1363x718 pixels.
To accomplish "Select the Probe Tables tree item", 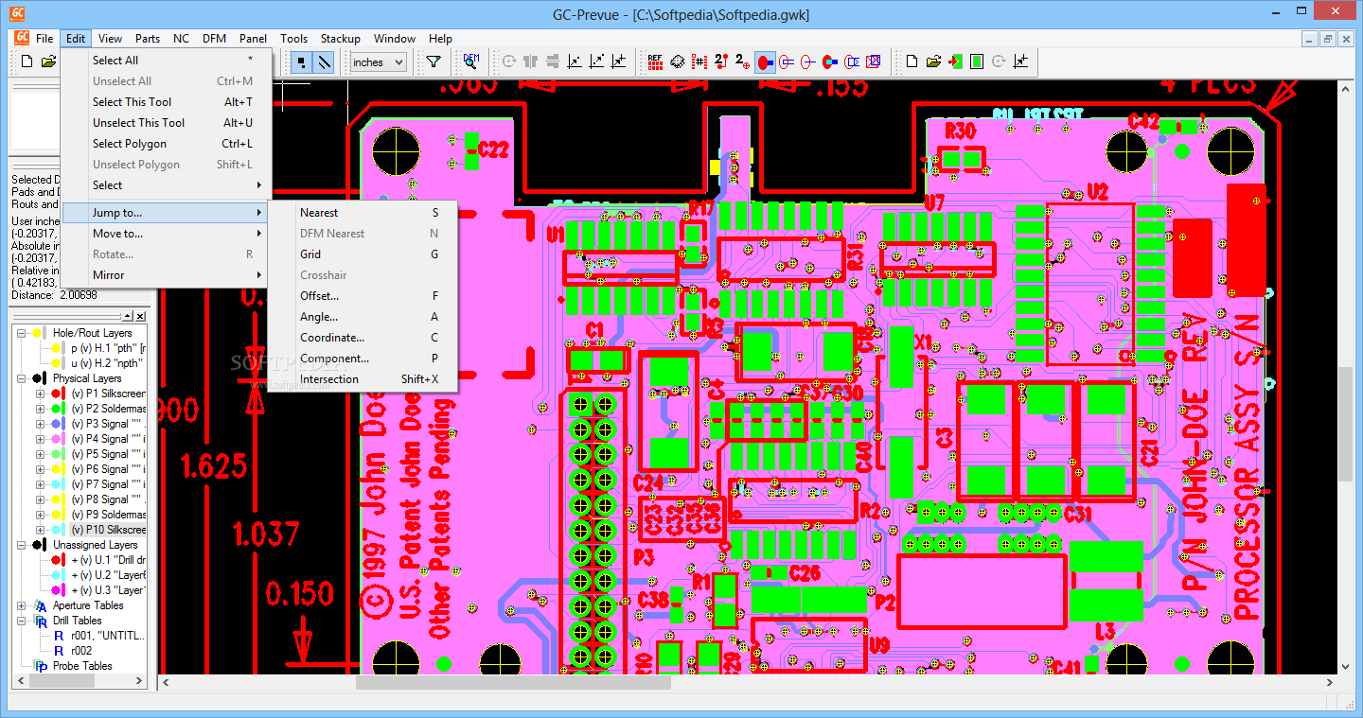I will (x=82, y=666).
